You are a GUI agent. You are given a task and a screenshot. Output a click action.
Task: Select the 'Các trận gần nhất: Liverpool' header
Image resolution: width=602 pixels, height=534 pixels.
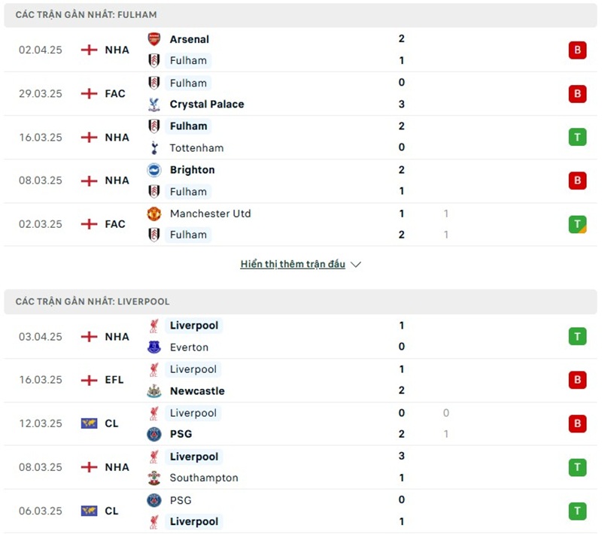(x=93, y=302)
